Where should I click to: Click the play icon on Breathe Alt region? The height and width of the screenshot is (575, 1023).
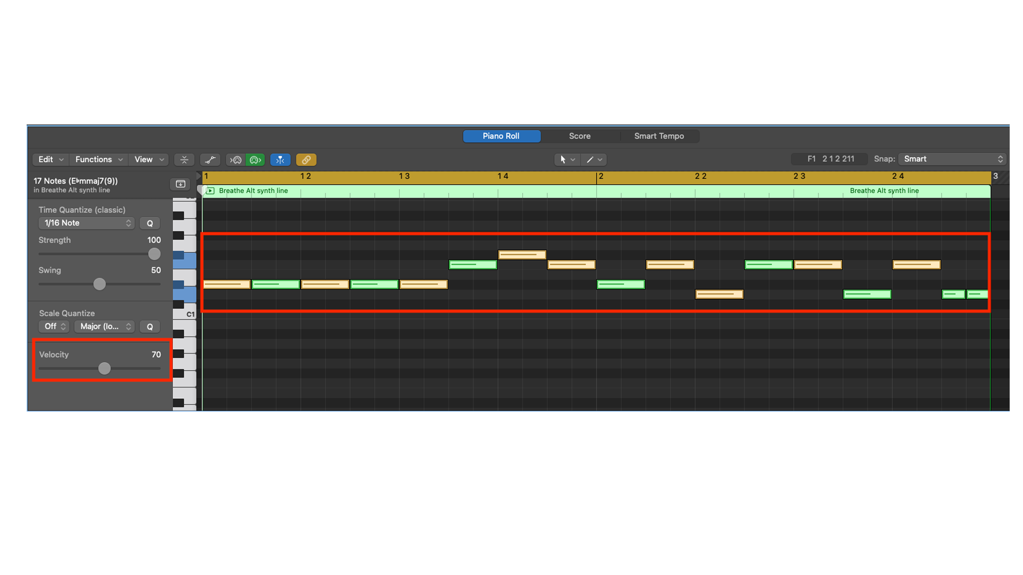pyautogui.click(x=210, y=191)
